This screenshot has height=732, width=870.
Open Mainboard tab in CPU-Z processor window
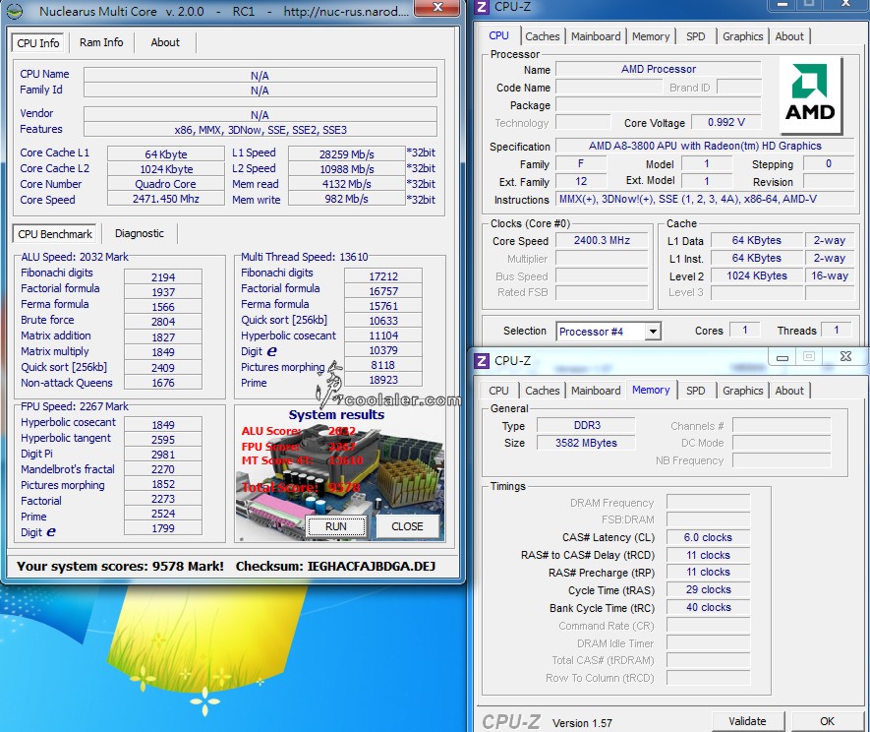(596, 36)
